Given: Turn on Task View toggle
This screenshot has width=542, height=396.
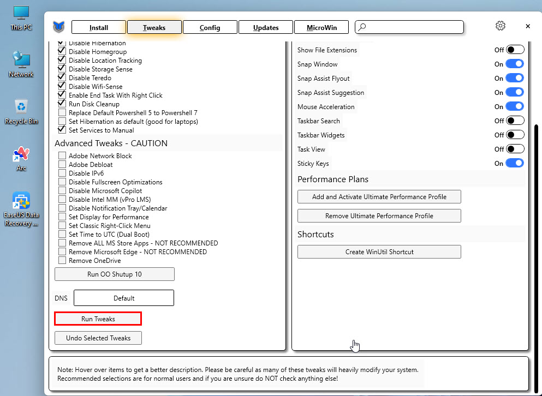Looking at the screenshot, I should click(515, 149).
